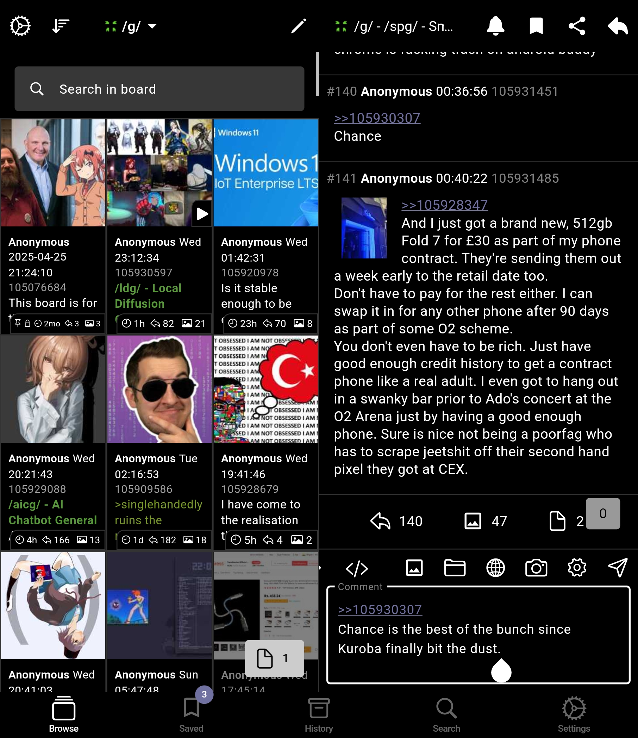Toggle thread watch notifications bell
This screenshot has width=638, height=738.
[x=495, y=26]
